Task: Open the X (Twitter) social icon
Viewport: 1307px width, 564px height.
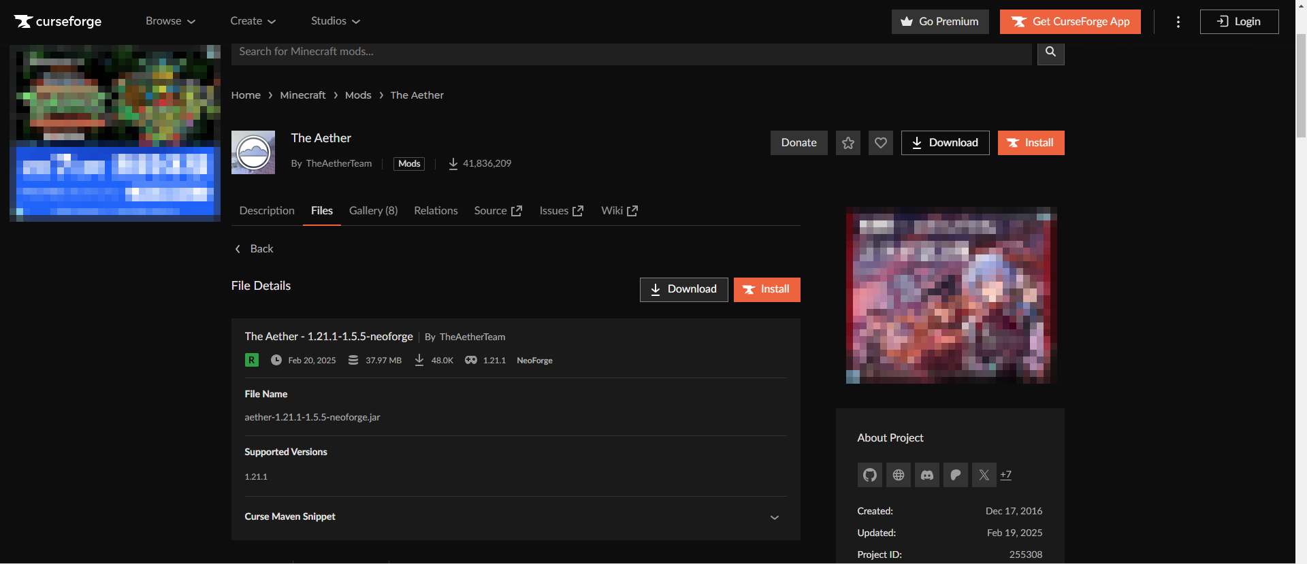Action: [x=984, y=475]
